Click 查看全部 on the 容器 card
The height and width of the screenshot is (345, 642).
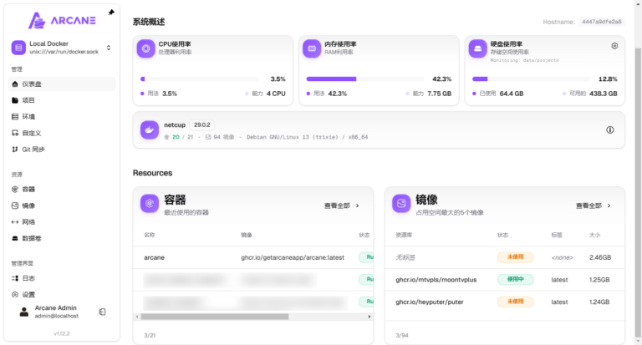click(x=341, y=205)
